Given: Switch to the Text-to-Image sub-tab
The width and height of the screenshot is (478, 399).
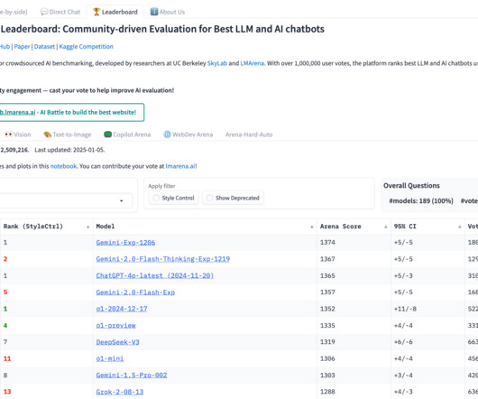Looking at the screenshot, I should click(68, 135).
